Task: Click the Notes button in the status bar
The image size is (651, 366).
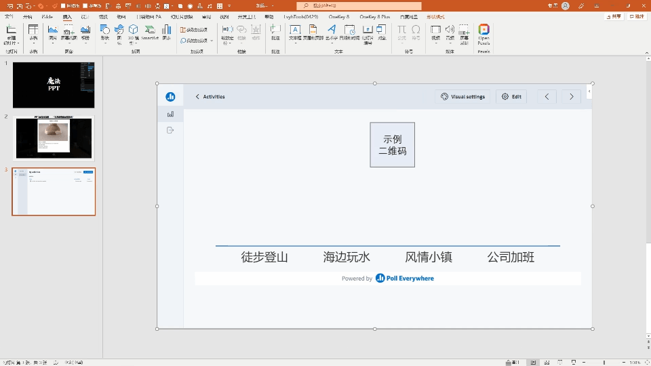Action: click(x=513, y=362)
